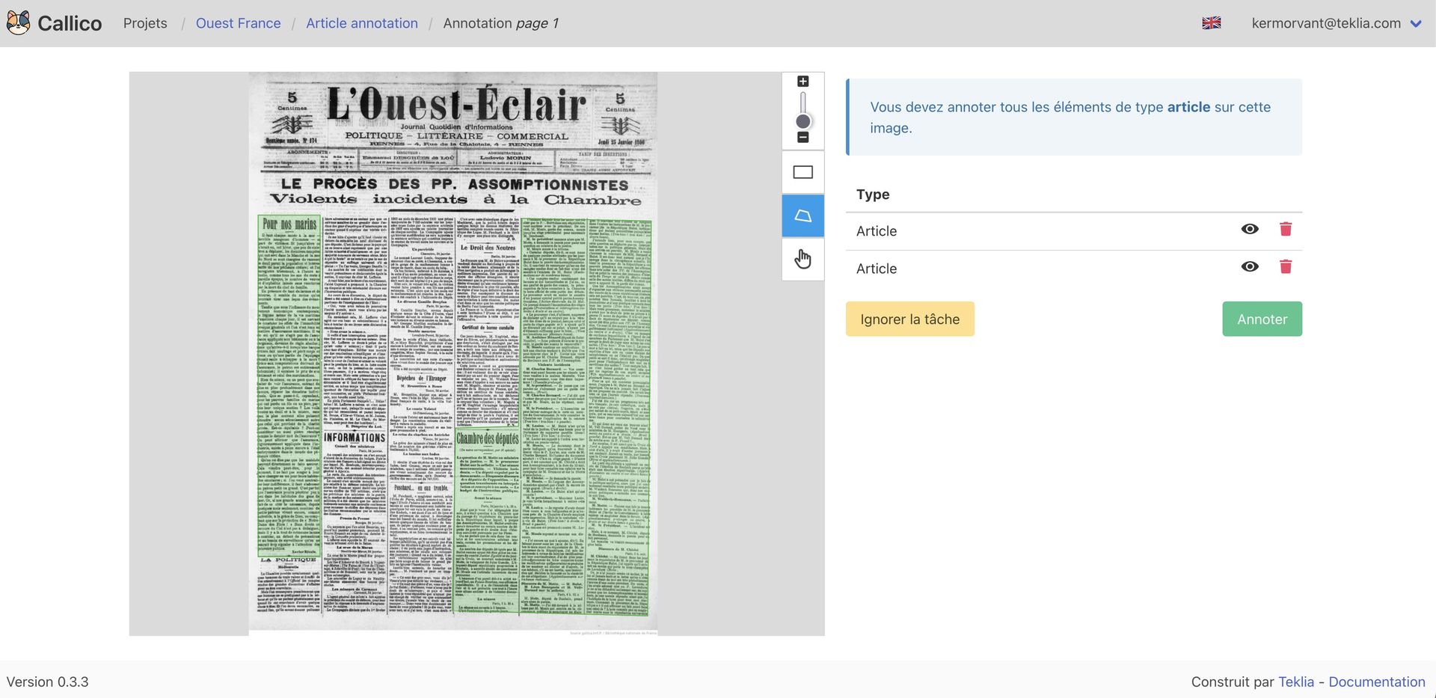Click the zoom out minus icon
The height and width of the screenshot is (698, 1436).
coord(803,138)
